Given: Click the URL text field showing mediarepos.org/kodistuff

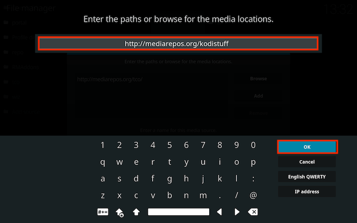Looking at the screenshot, I should click(178, 43).
